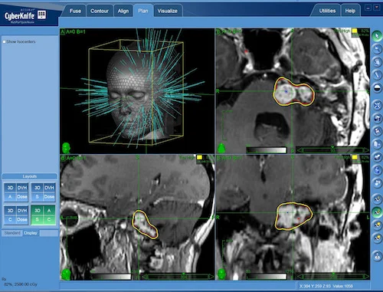This screenshot has height=292, width=383.
Task: Toggle the Show Isocenters checkbox
Action: [x=4, y=41]
